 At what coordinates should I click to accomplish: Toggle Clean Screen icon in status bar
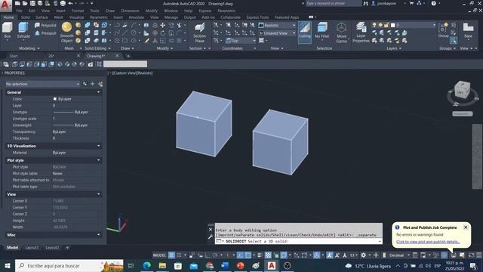click(472, 255)
